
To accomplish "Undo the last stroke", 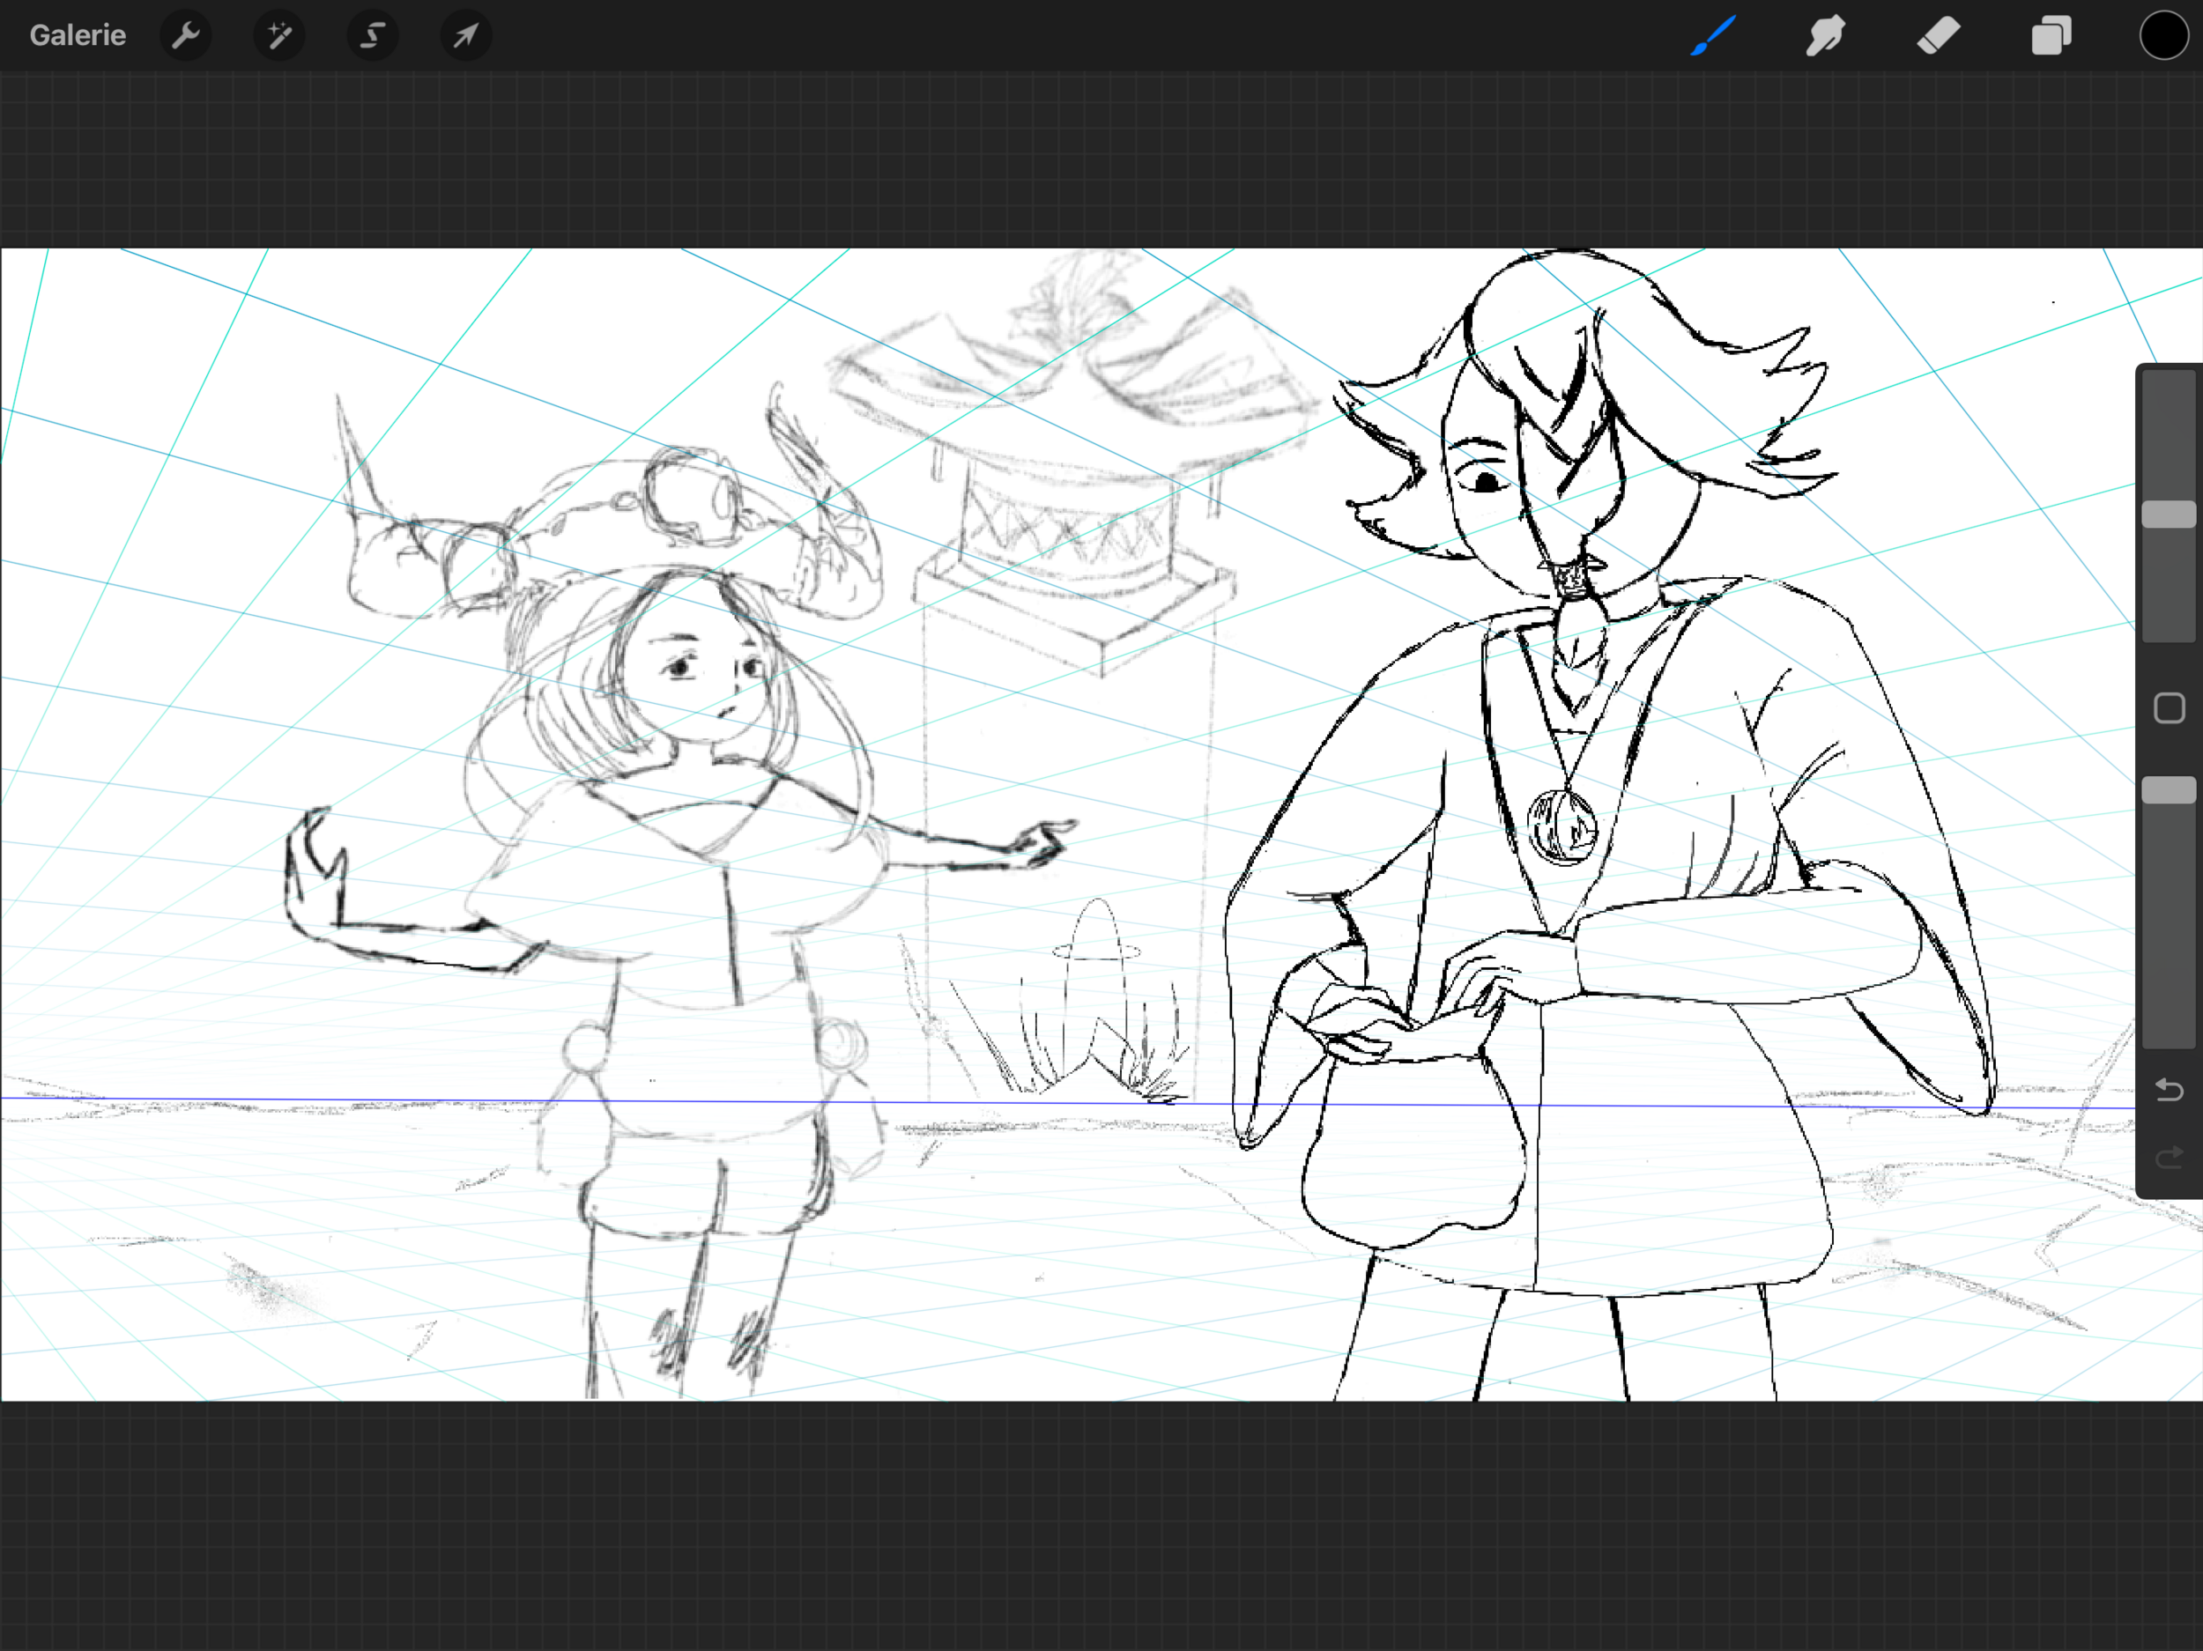I will [2168, 1091].
